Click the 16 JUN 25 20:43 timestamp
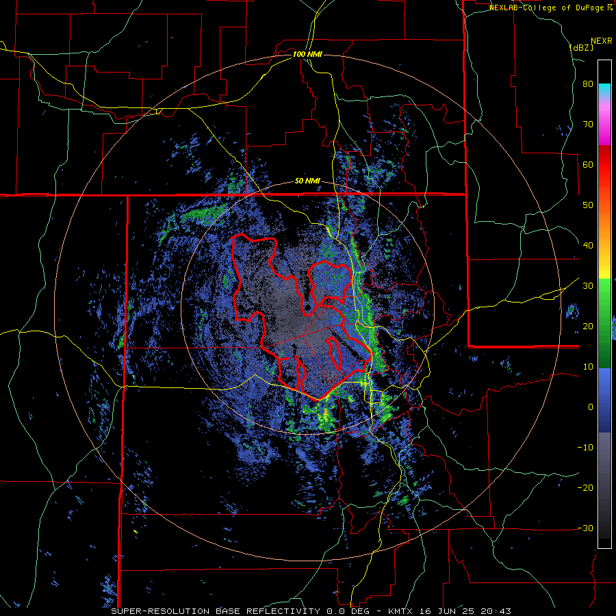This screenshot has height=616, width=616. [x=466, y=611]
